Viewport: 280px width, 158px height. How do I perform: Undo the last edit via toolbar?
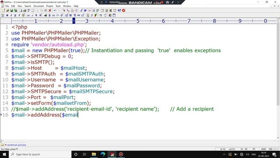click(x=55, y=11)
